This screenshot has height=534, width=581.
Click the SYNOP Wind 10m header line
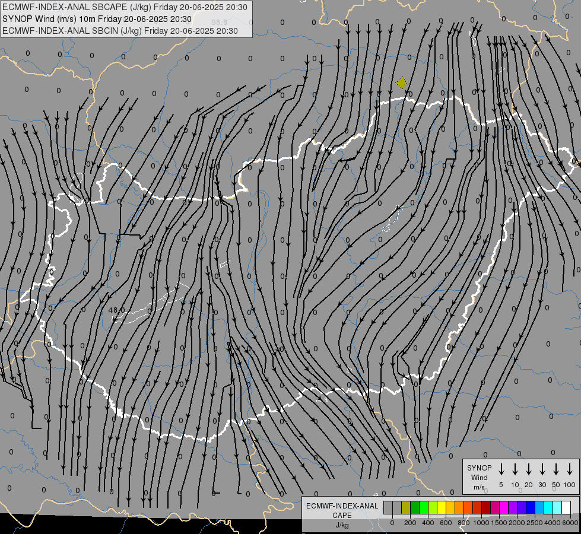97,19
